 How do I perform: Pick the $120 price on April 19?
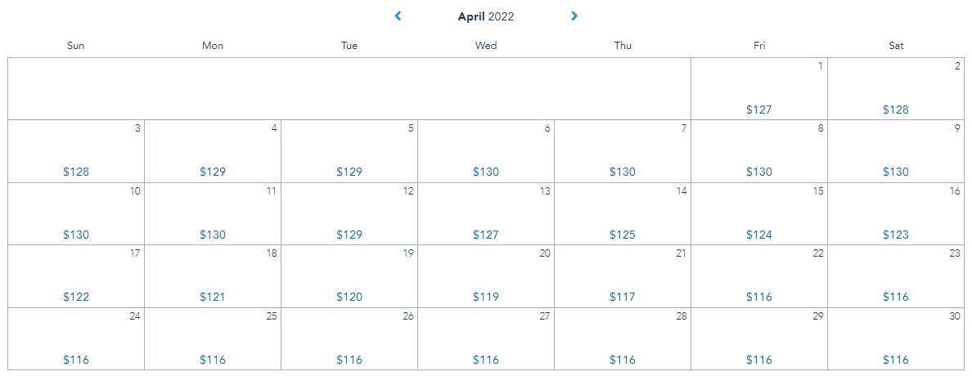(x=349, y=297)
